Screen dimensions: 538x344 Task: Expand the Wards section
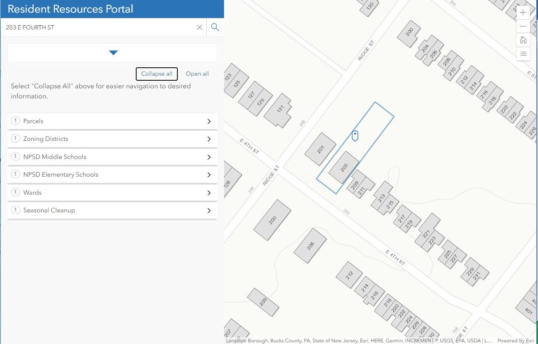click(x=209, y=193)
